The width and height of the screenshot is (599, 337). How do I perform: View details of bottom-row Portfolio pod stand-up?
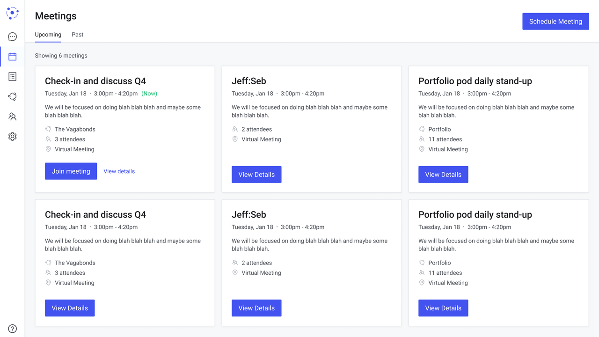click(x=443, y=308)
